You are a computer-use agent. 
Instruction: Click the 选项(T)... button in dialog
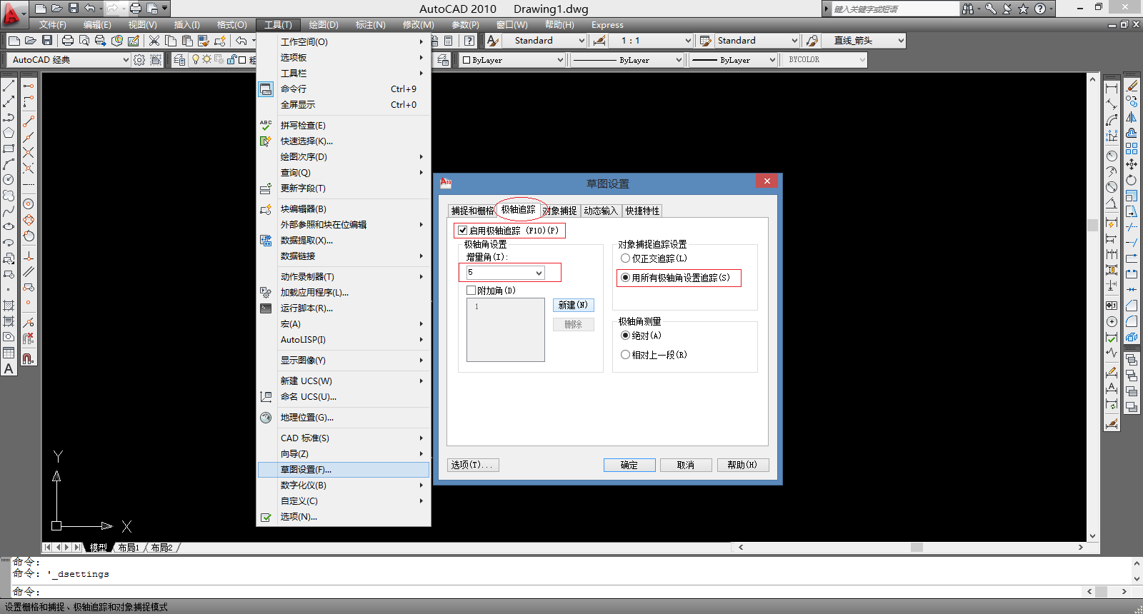click(473, 465)
